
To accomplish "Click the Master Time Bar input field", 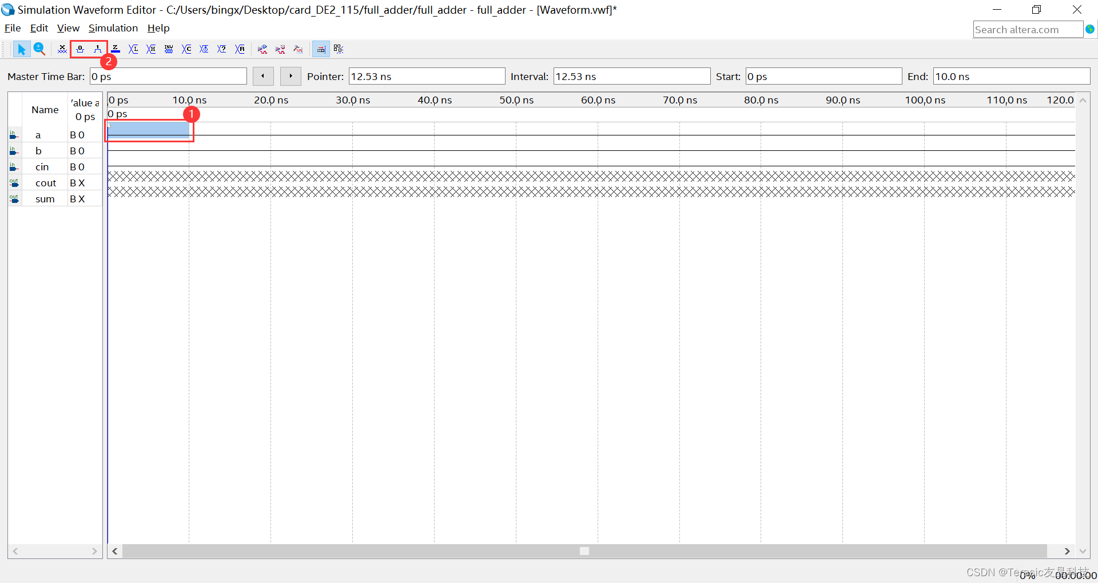I will coord(168,77).
